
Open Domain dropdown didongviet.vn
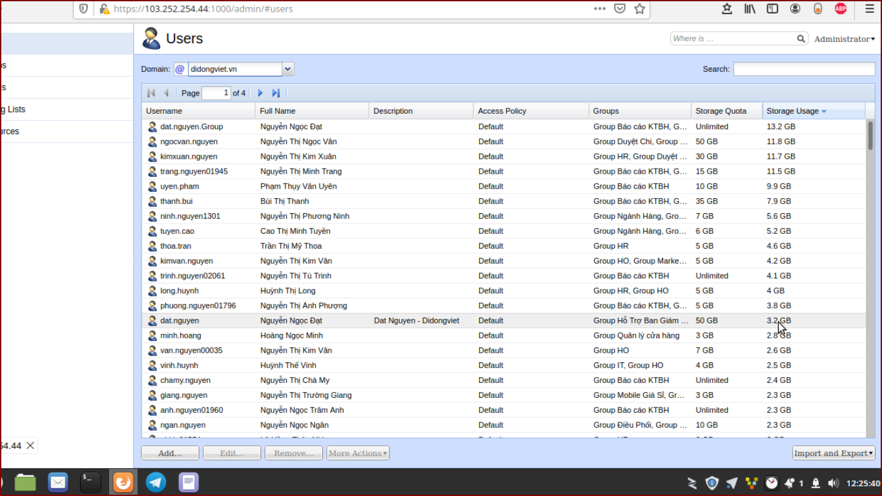[288, 69]
